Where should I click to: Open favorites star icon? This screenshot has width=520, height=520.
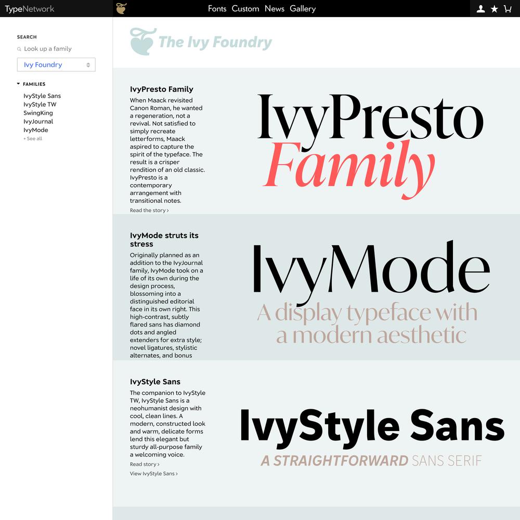[494, 9]
